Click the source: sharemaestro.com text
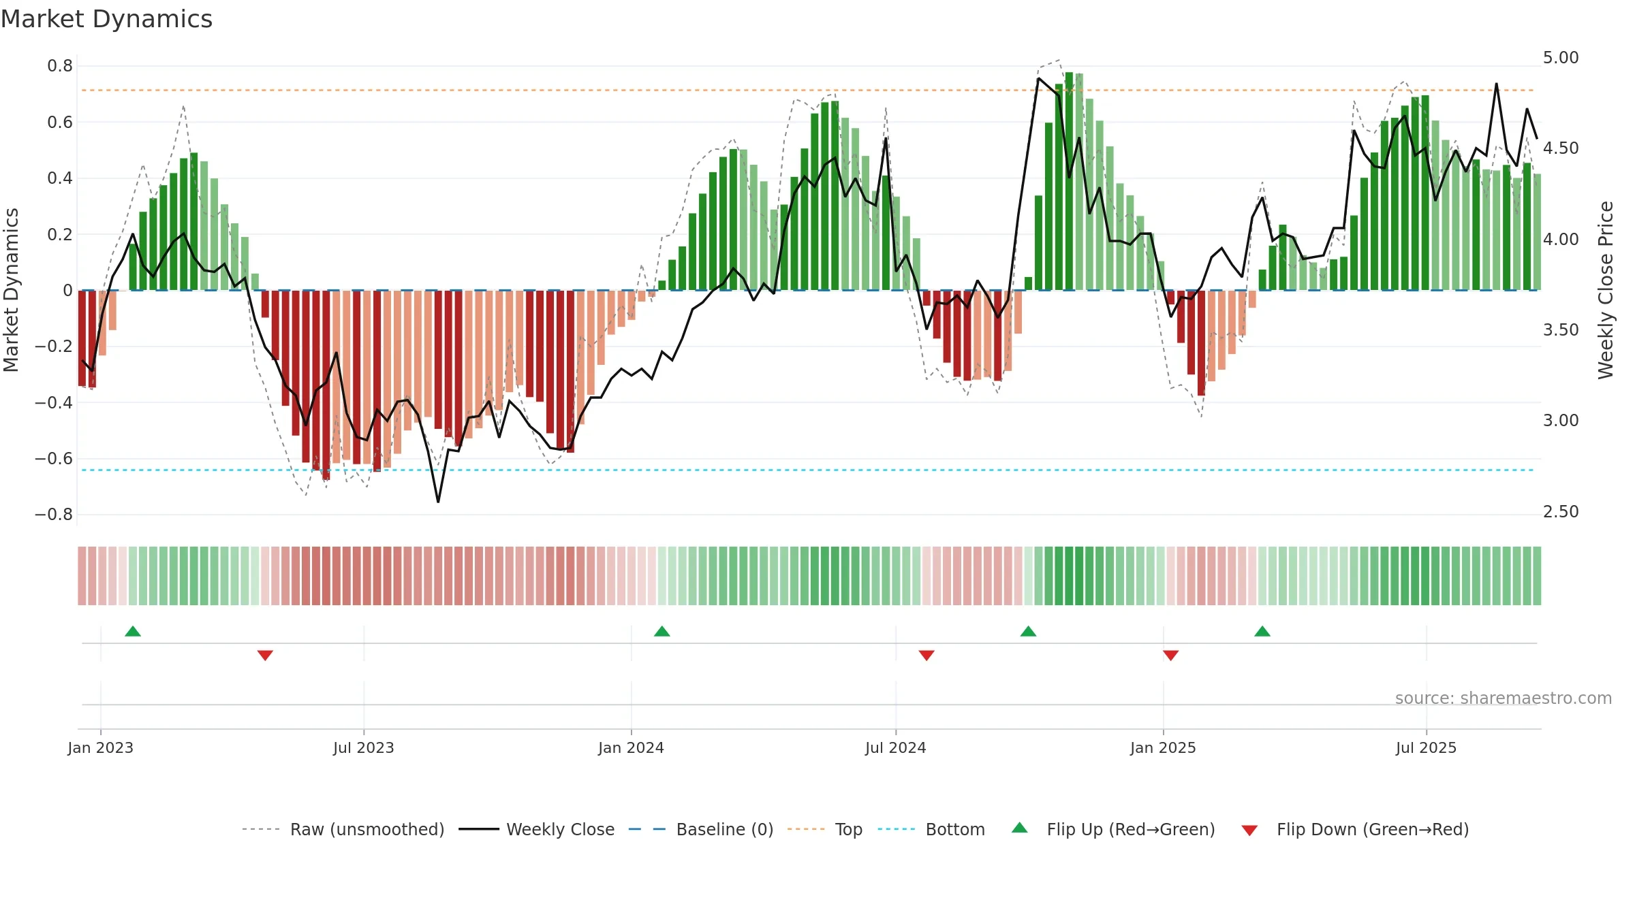1635x919 pixels. point(1504,698)
